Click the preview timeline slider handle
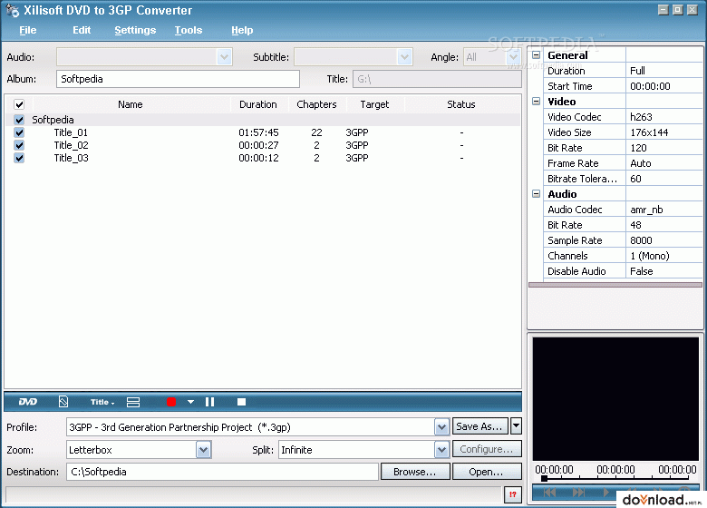The width and height of the screenshot is (707, 508). (544, 478)
